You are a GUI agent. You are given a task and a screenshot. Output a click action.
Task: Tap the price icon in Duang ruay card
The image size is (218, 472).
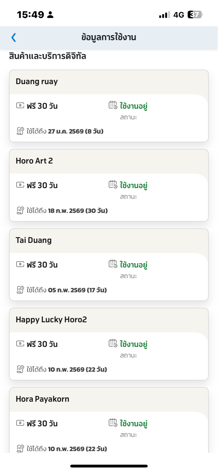pyautogui.click(x=20, y=105)
